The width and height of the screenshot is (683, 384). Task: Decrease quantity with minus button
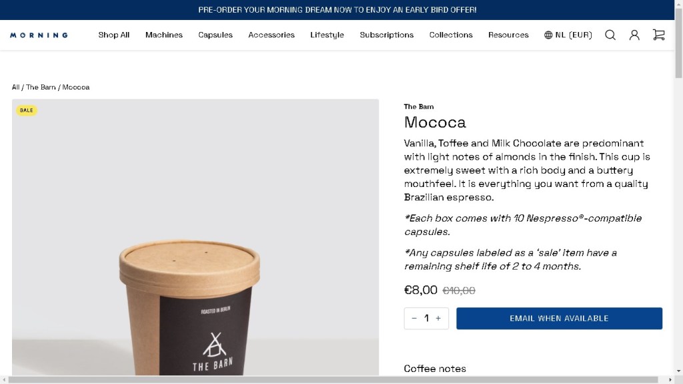[414, 319]
